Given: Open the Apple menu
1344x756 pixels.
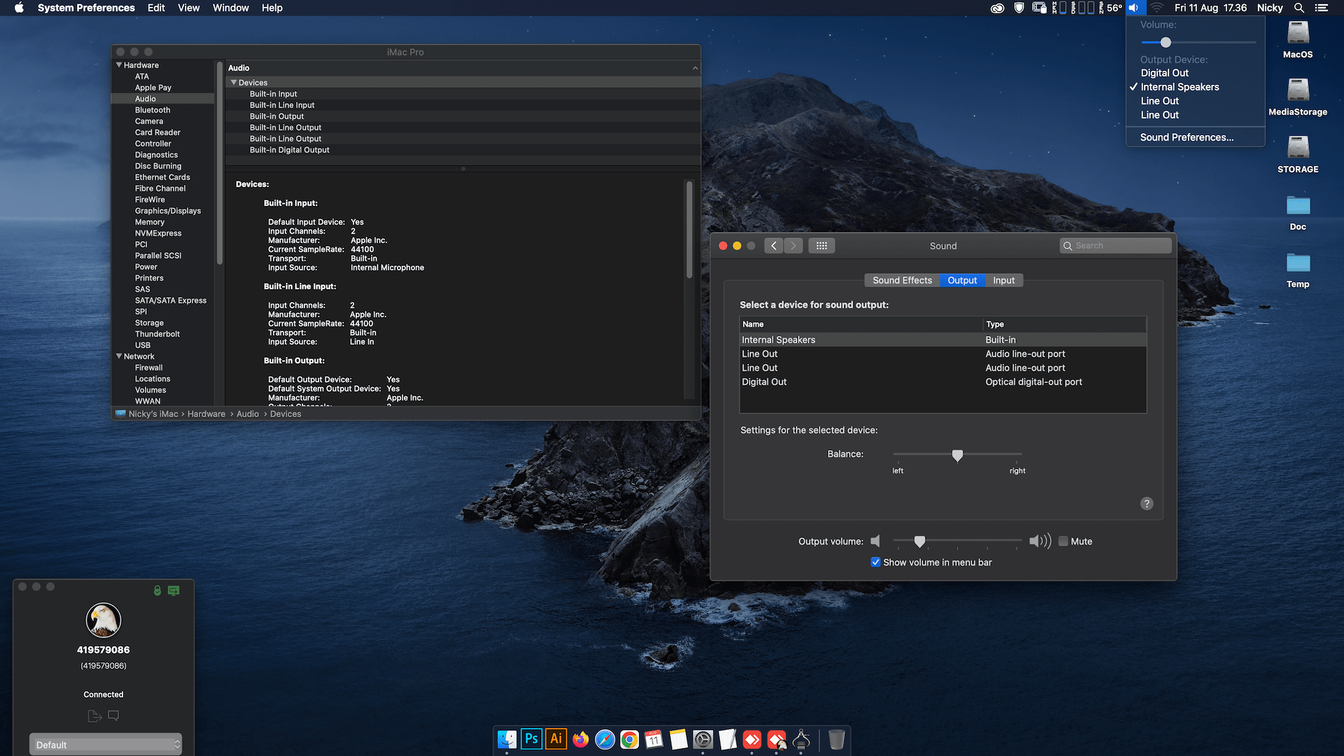Looking at the screenshot, I should tap(19, 8).
